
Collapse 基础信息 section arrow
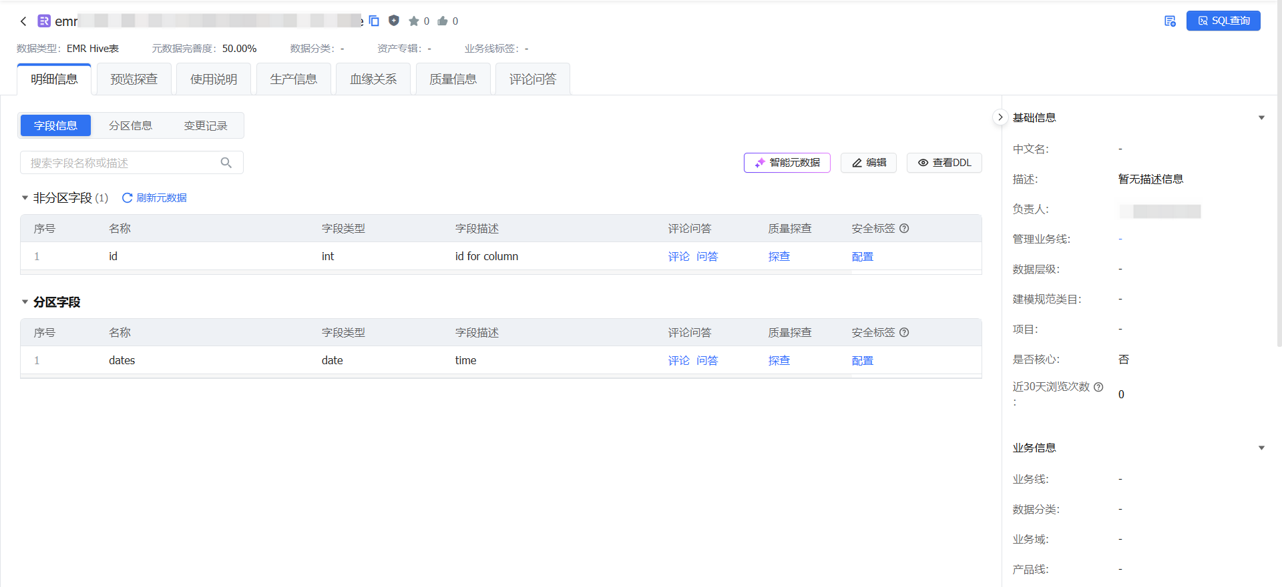[1261, 118]
